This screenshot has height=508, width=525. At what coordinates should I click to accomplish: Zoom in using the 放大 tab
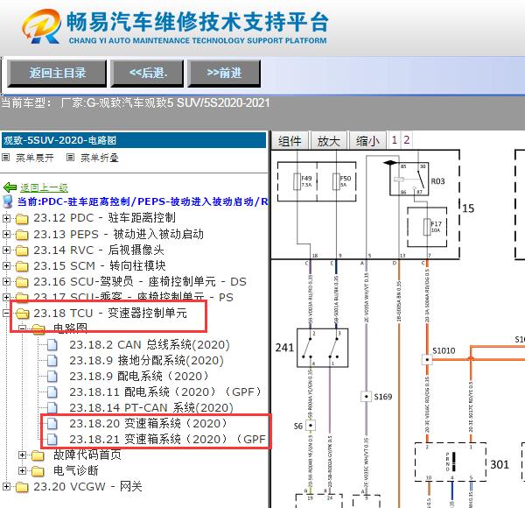(328, 141)
